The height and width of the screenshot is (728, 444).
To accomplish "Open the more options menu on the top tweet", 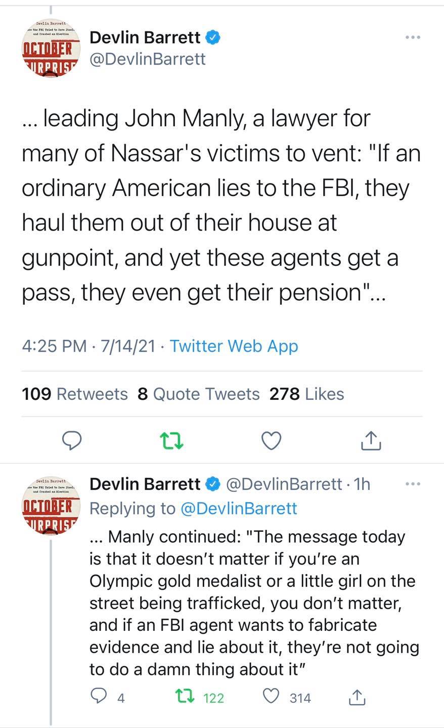I will pos(413,37).
